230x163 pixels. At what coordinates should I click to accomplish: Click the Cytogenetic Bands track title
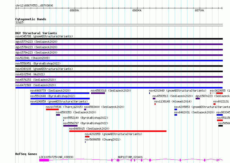click(x=31, y=19)
